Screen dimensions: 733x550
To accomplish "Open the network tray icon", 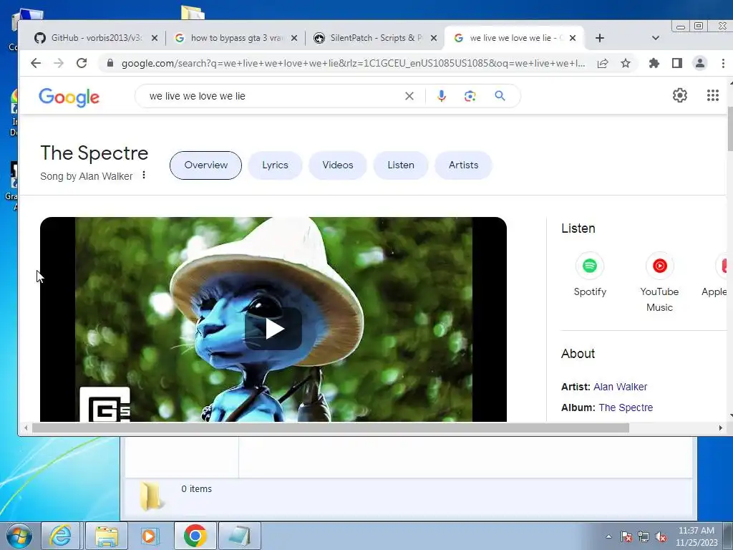I will [x=644, y=536].
